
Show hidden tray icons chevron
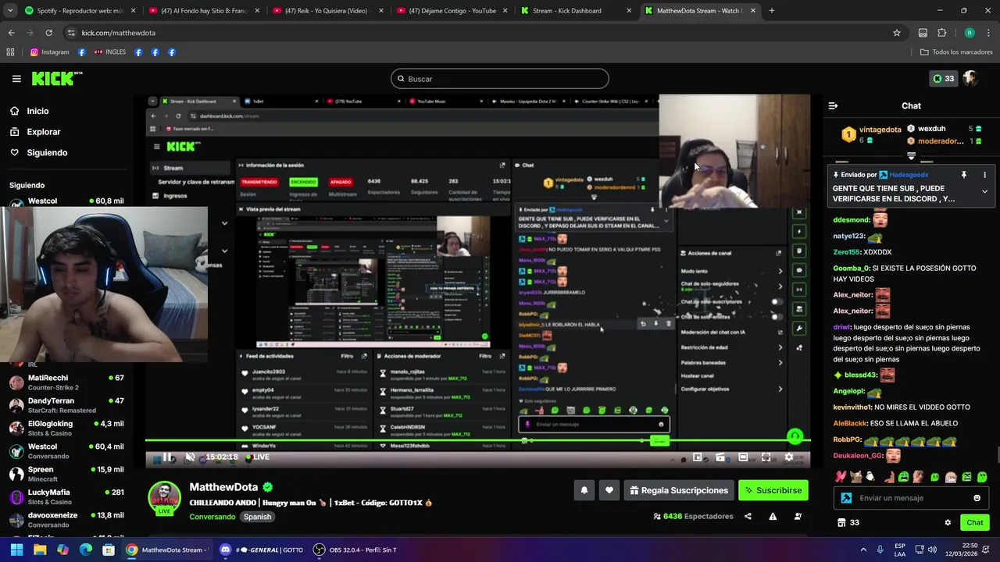[863, 550]
